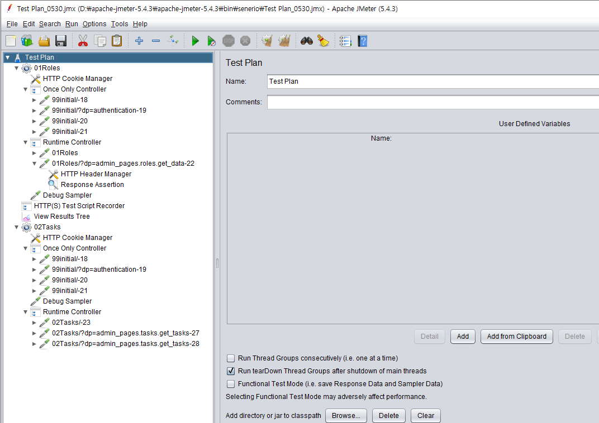
Task: Select the 02Tasks thread group
Action: [47, 227]
